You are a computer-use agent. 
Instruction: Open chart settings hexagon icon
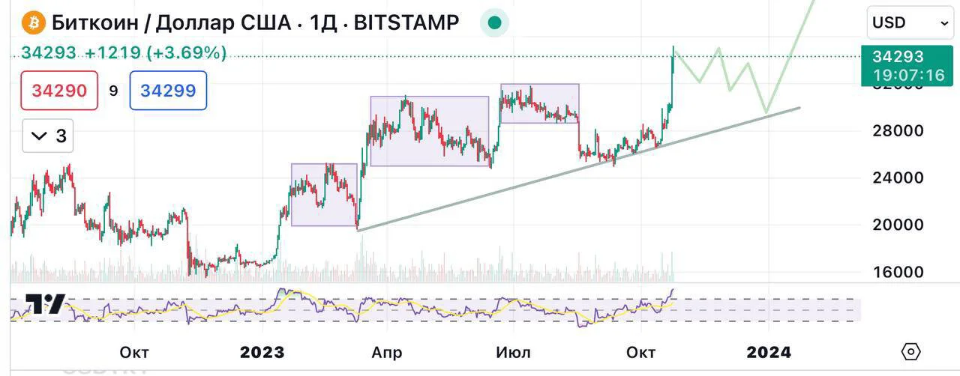click(x=910, y=351)
